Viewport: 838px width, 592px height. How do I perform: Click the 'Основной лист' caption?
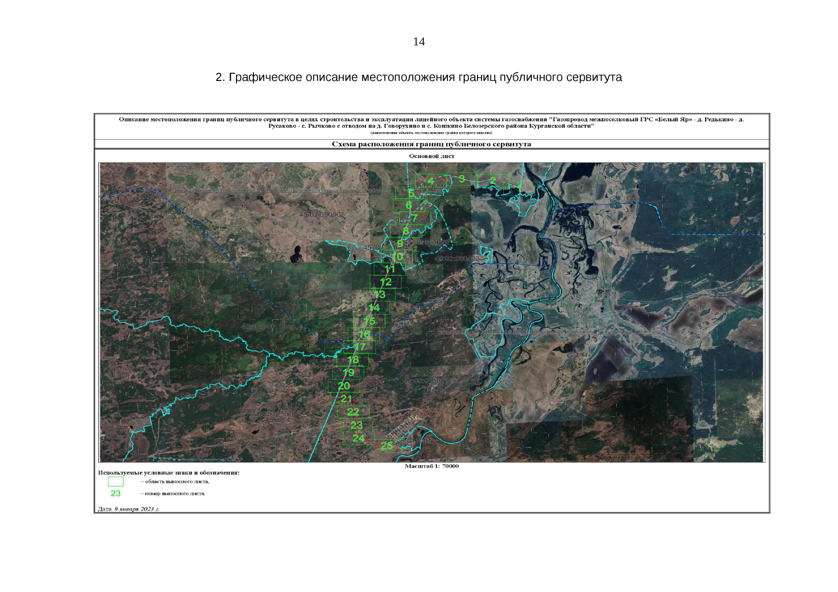(432, 156)
